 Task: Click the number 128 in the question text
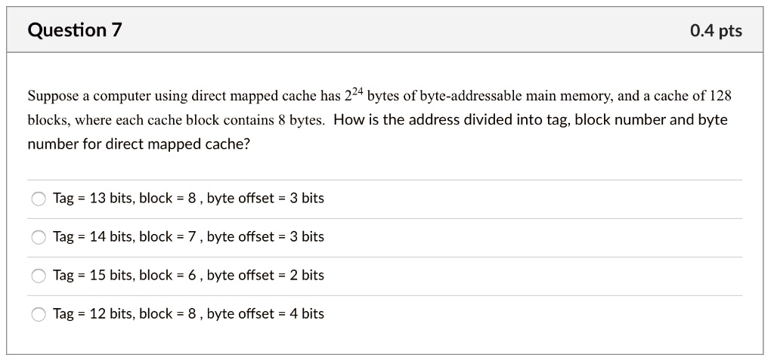click(720, 96)
